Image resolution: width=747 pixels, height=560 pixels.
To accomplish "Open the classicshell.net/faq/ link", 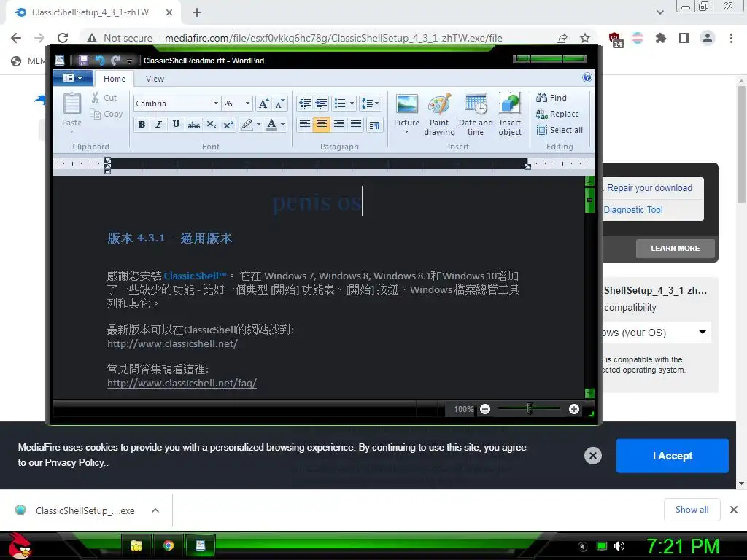I will pos(182,383).
